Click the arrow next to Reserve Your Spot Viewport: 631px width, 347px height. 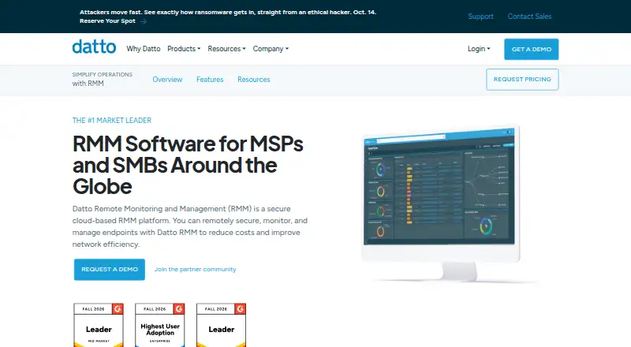(144, 21)
